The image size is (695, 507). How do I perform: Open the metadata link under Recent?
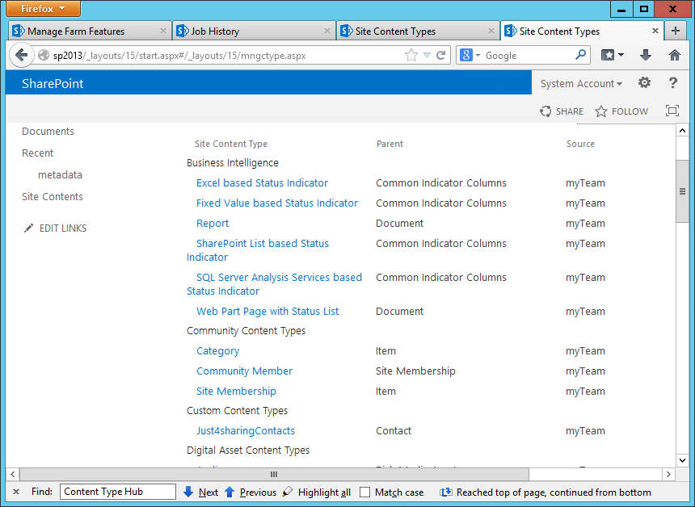(x=60, y=174)
